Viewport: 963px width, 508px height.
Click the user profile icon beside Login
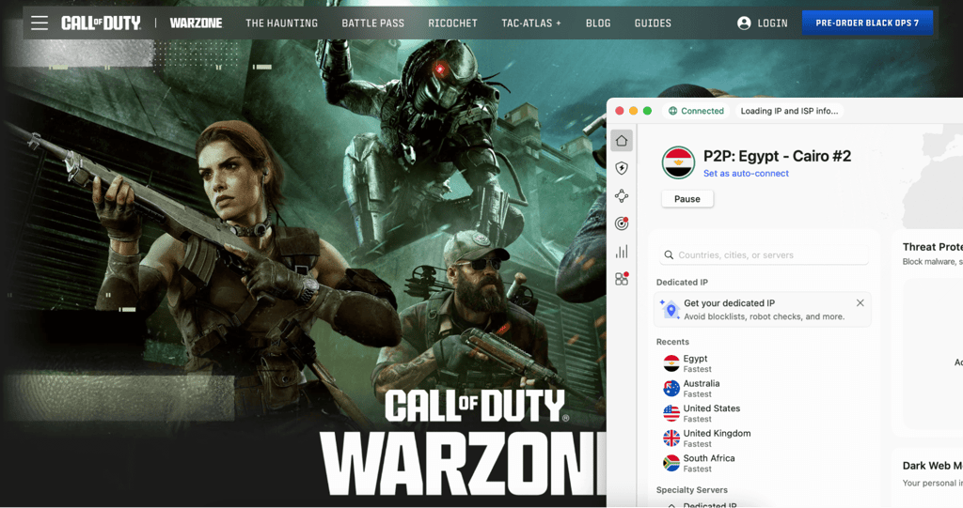pos(744,23)
